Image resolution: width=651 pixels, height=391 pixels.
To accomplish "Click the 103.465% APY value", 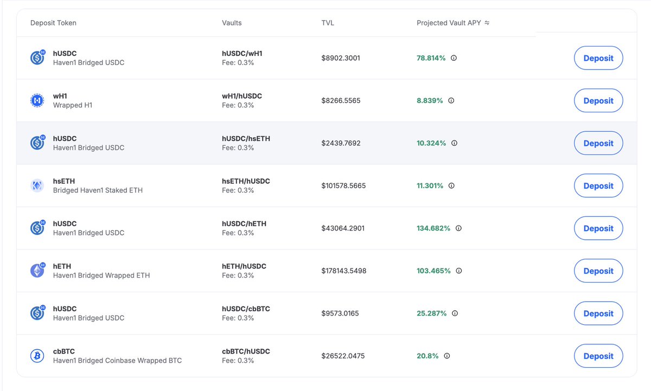I will coord(434,271).
